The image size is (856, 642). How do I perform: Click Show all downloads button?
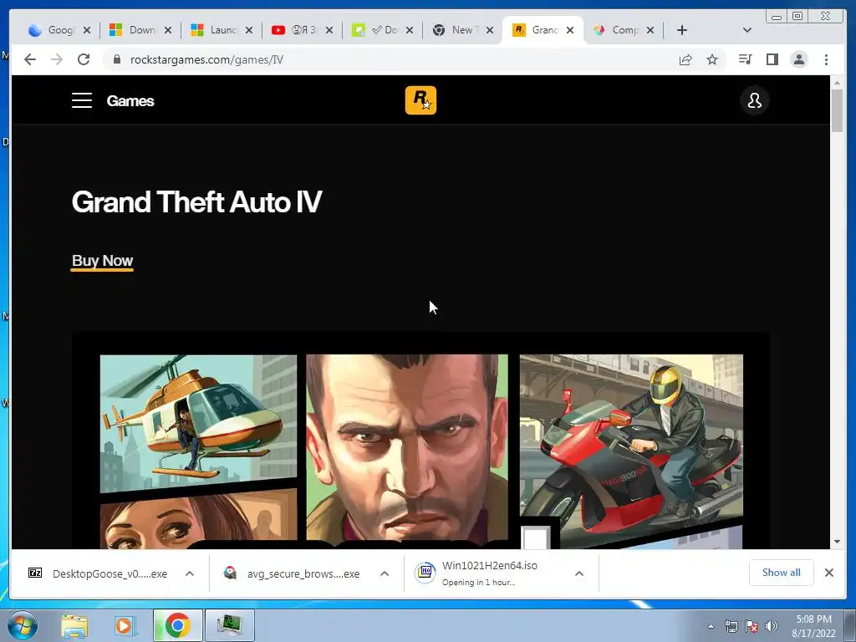[782, 573]
